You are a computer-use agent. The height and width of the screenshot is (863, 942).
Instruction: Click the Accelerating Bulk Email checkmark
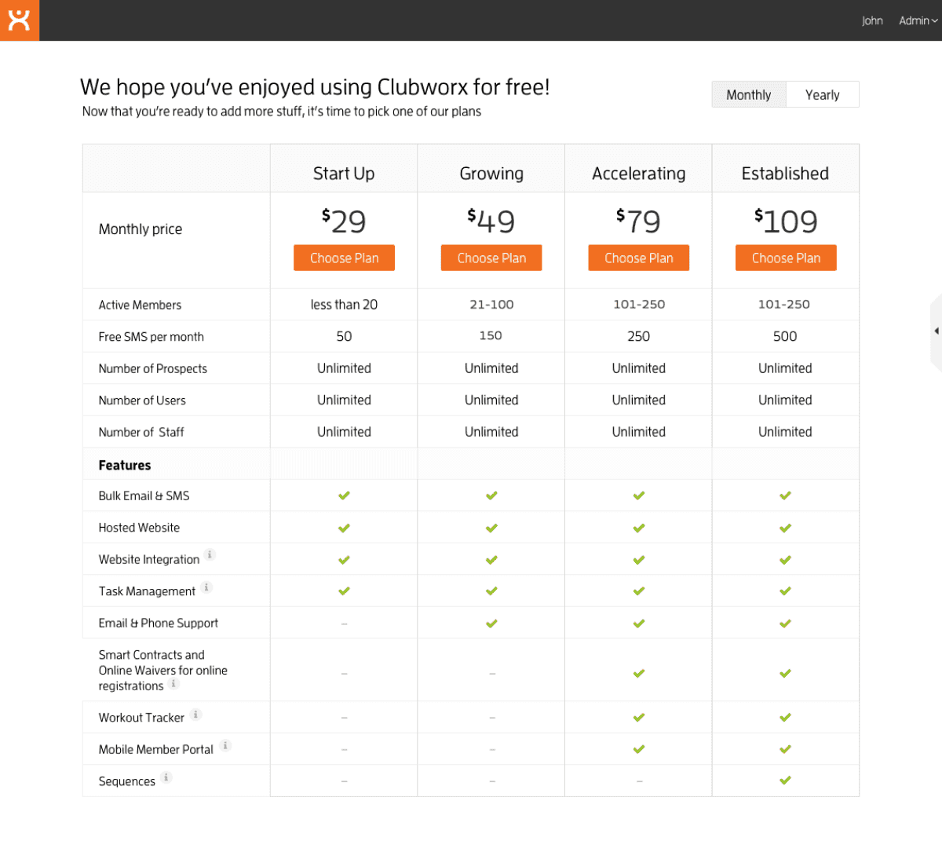pyautogui.click(x=639, y=495)
